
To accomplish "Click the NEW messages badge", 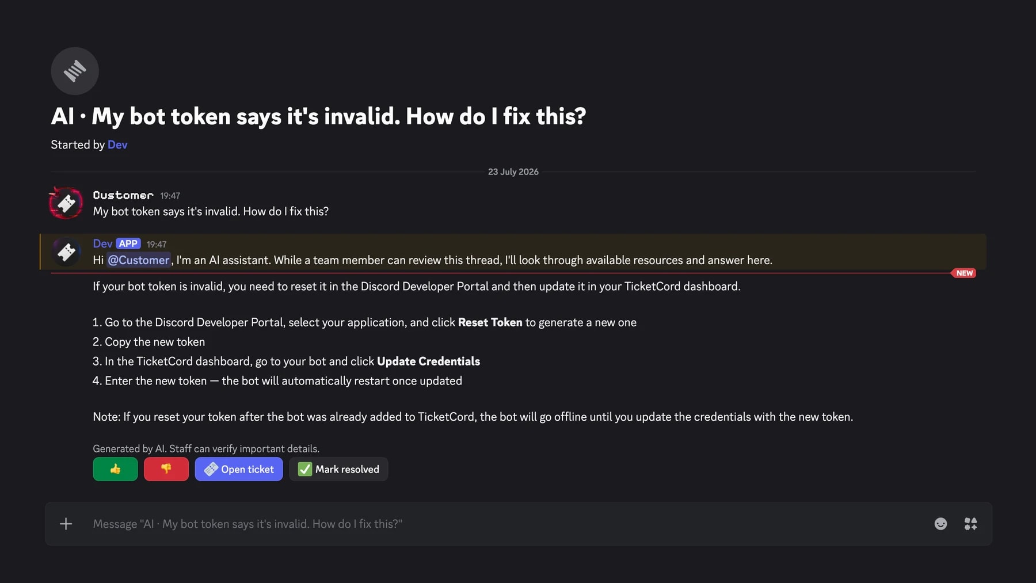I will (964, 273).
